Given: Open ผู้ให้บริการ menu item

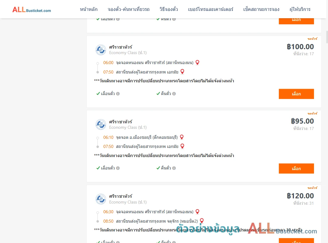Looking at the screenshot, I should point(300,9).
